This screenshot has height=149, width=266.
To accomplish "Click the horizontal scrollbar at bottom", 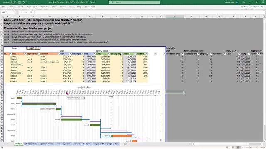I will coord(221,144).
